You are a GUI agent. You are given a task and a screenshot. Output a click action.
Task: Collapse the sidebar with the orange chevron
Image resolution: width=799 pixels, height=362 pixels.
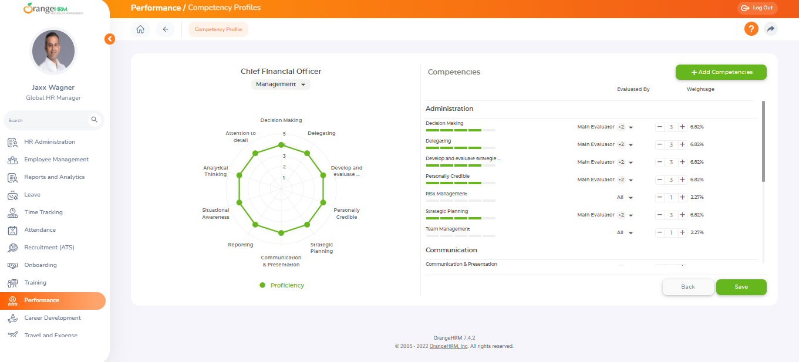pyautogui.click(x=109, y=38)
